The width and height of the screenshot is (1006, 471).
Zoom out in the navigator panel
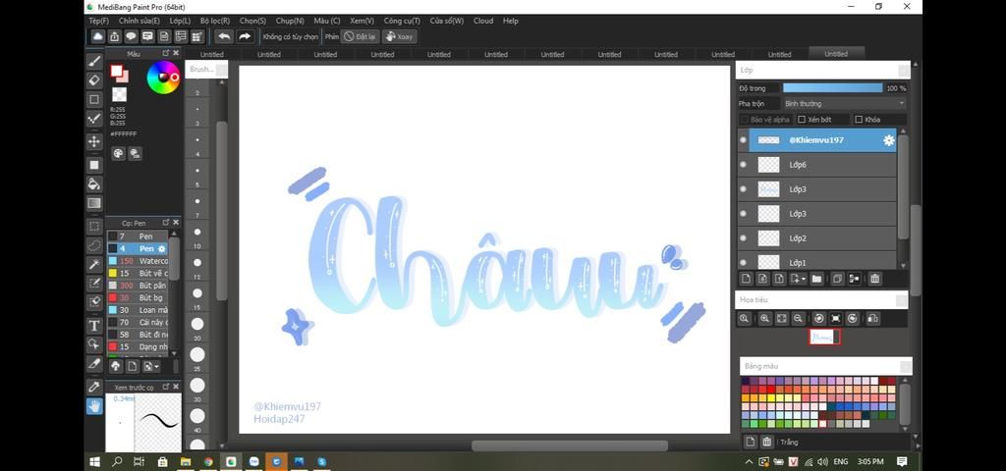click(x=798, y=319)
